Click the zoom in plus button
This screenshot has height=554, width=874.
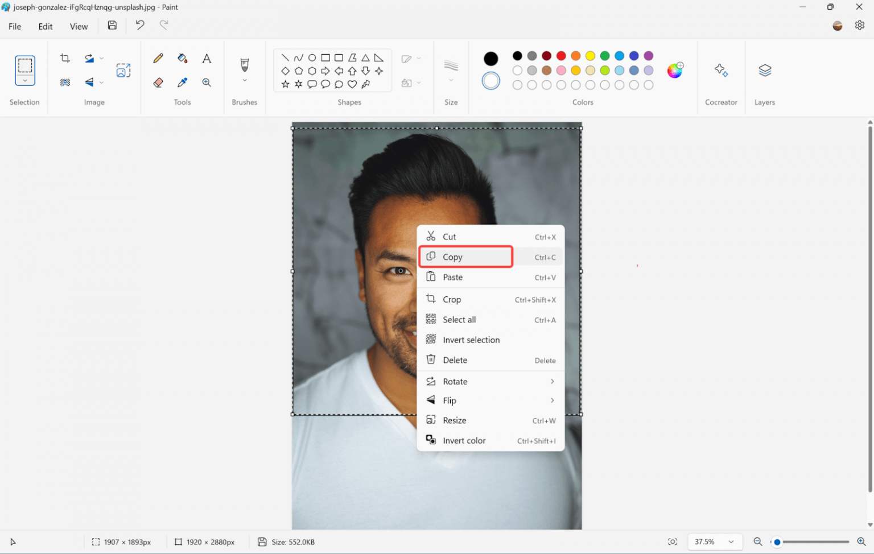[x=861, y=541]
